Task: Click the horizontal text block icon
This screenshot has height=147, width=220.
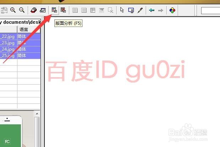Action: (75, 10)
